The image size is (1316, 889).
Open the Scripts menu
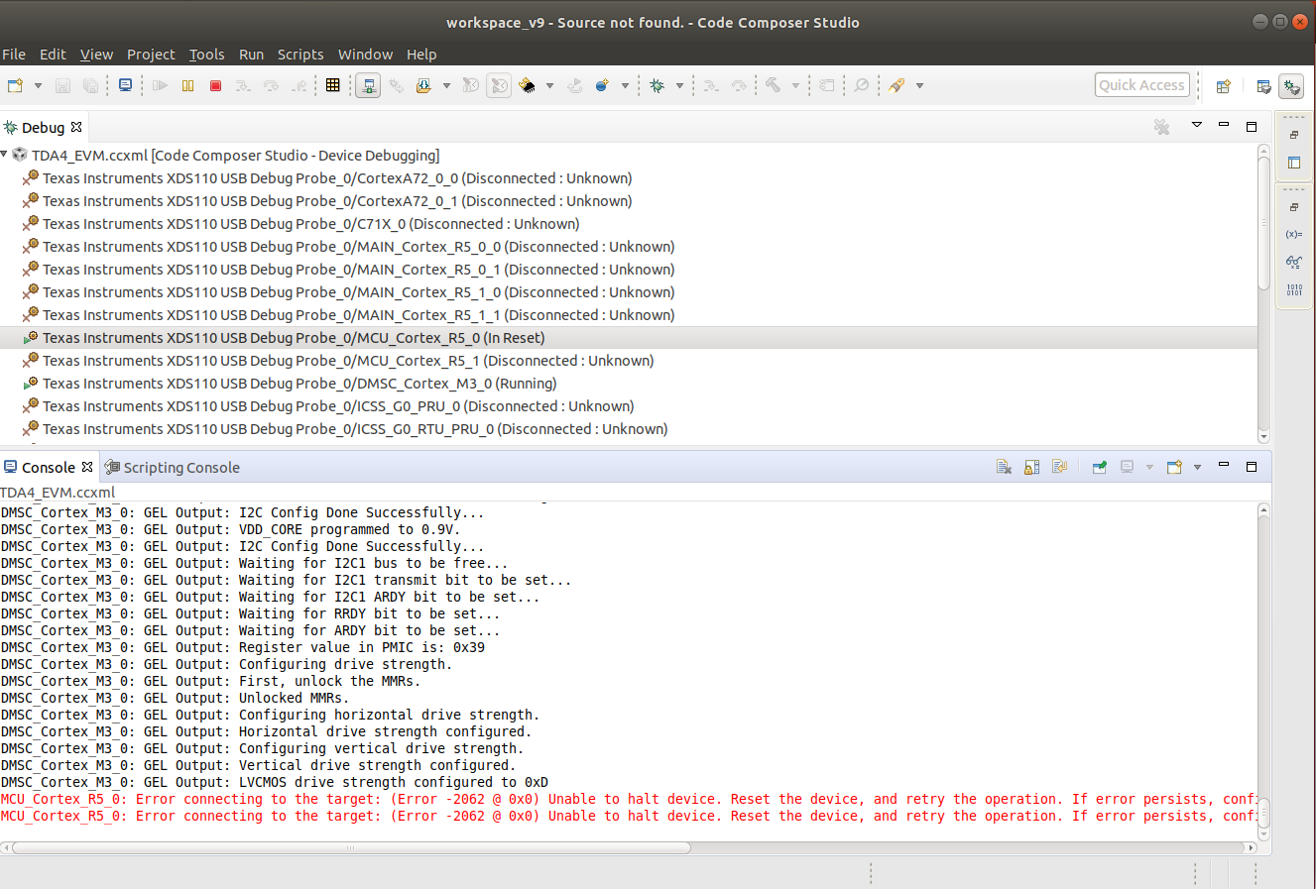[300, 55]
